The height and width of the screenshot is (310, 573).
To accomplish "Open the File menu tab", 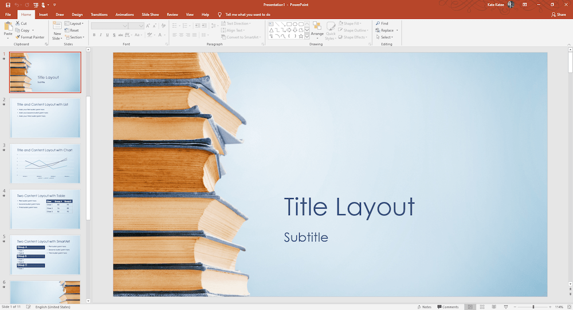I will point(8,15).
